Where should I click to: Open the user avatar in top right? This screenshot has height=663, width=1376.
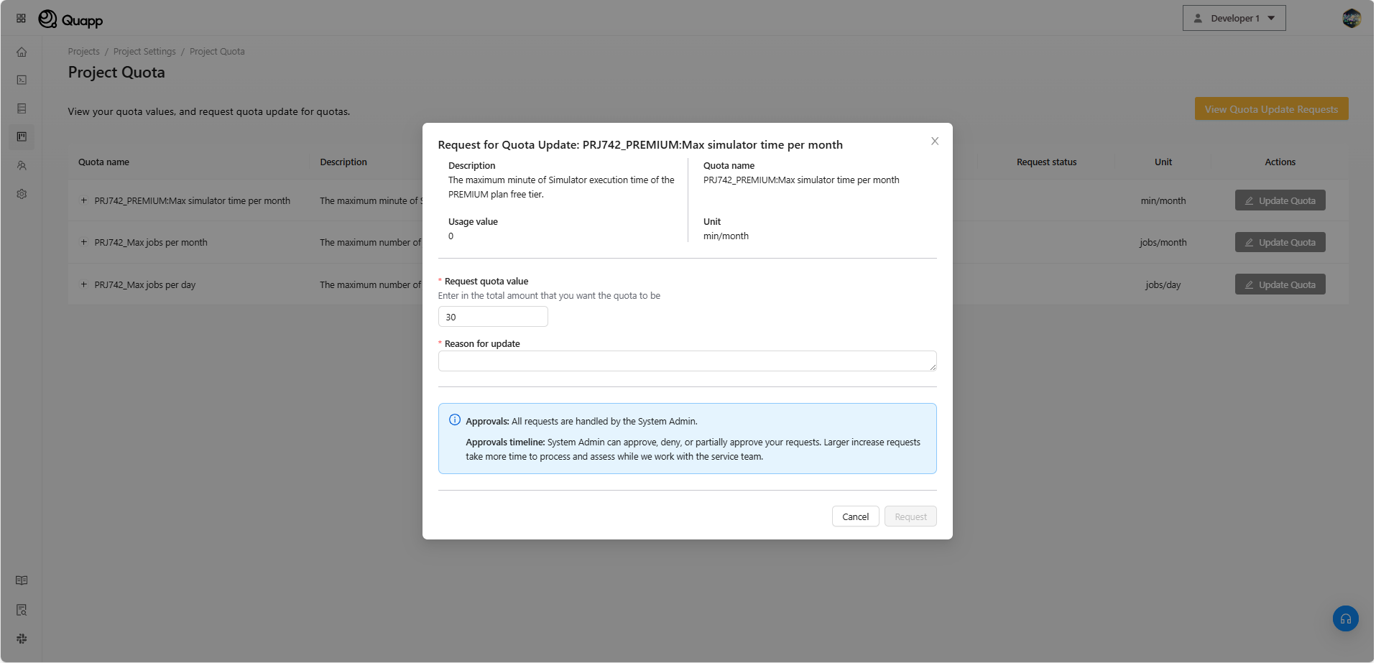(x=1351, y=18)
